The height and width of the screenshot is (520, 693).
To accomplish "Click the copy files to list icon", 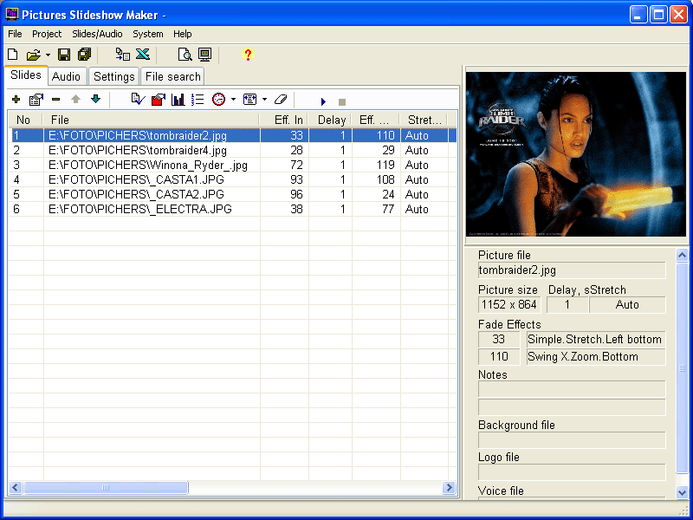I will pyautogui.click(x=122, y=55).
